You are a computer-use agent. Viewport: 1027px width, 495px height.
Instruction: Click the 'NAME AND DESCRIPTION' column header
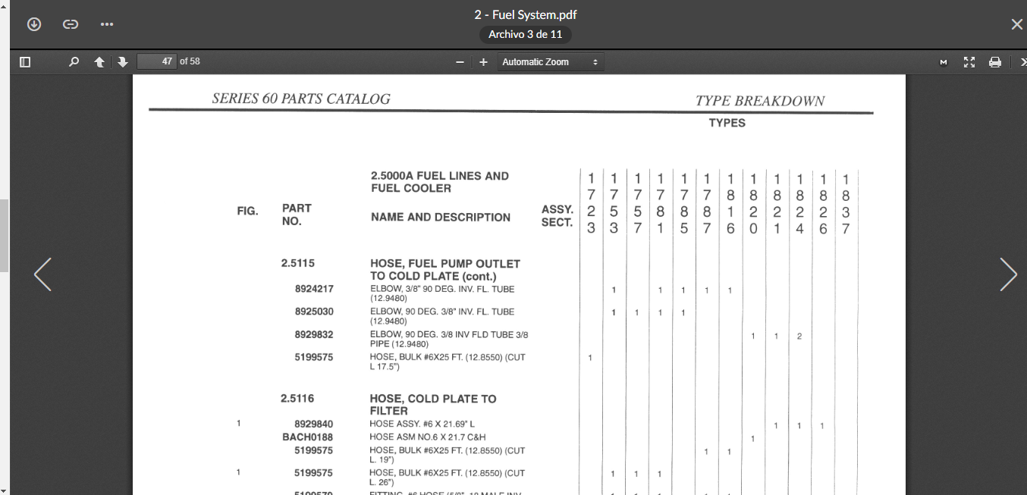coord(441,218)
